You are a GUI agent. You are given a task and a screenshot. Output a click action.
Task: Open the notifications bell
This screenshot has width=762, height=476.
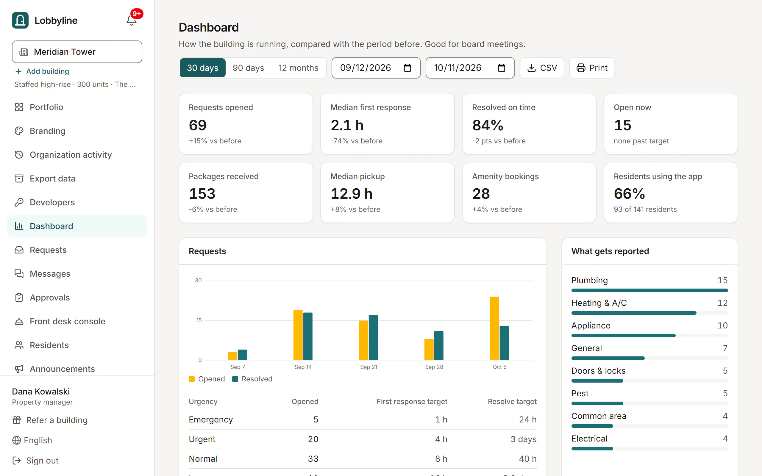[132, 21]
